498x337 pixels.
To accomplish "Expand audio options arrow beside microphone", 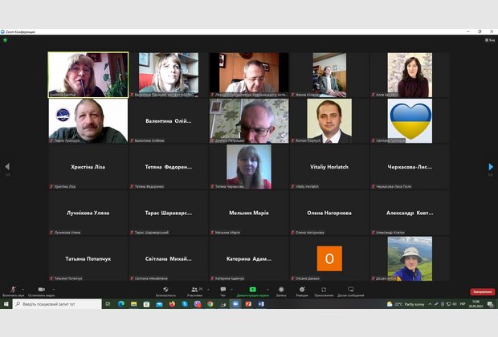I will 22,290.
